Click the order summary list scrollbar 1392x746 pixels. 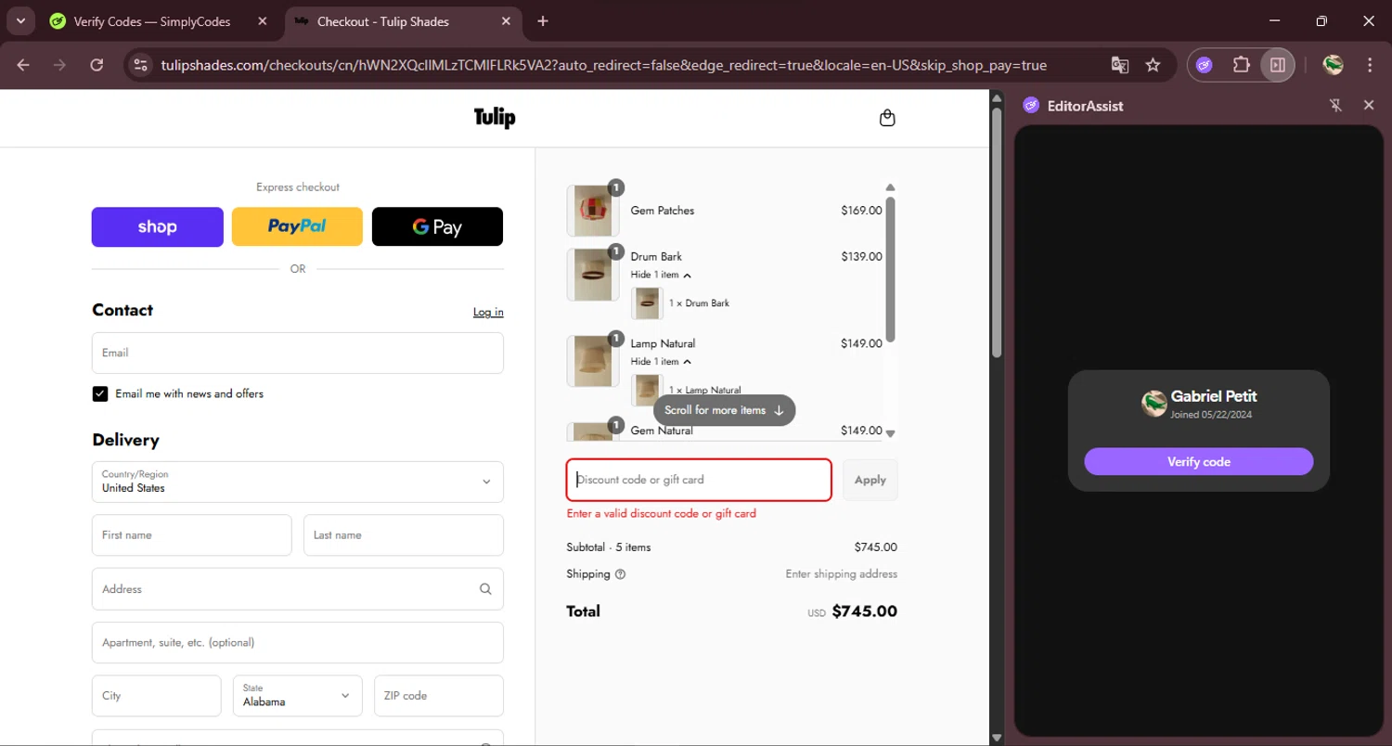(890, 269)
